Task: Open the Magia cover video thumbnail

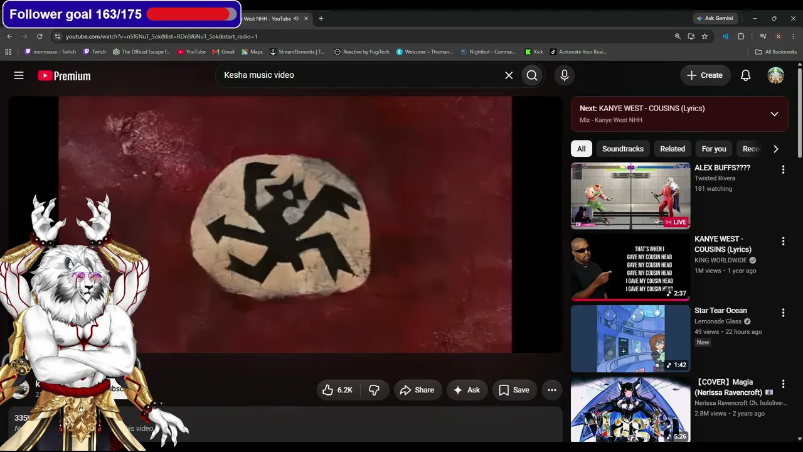Action: click(x=630, y=409)
